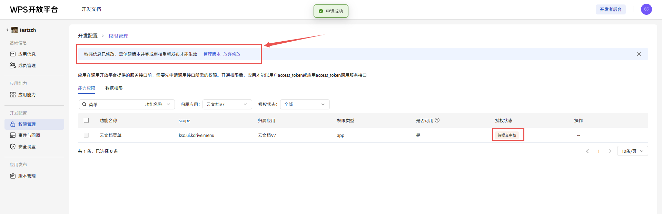Toggle the select-all checkbox in table header
The image size is (662, 214).
[x=86, y=120]
